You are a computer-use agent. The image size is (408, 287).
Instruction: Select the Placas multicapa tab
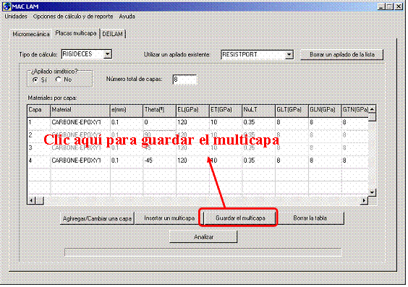[x=76, y=33]
